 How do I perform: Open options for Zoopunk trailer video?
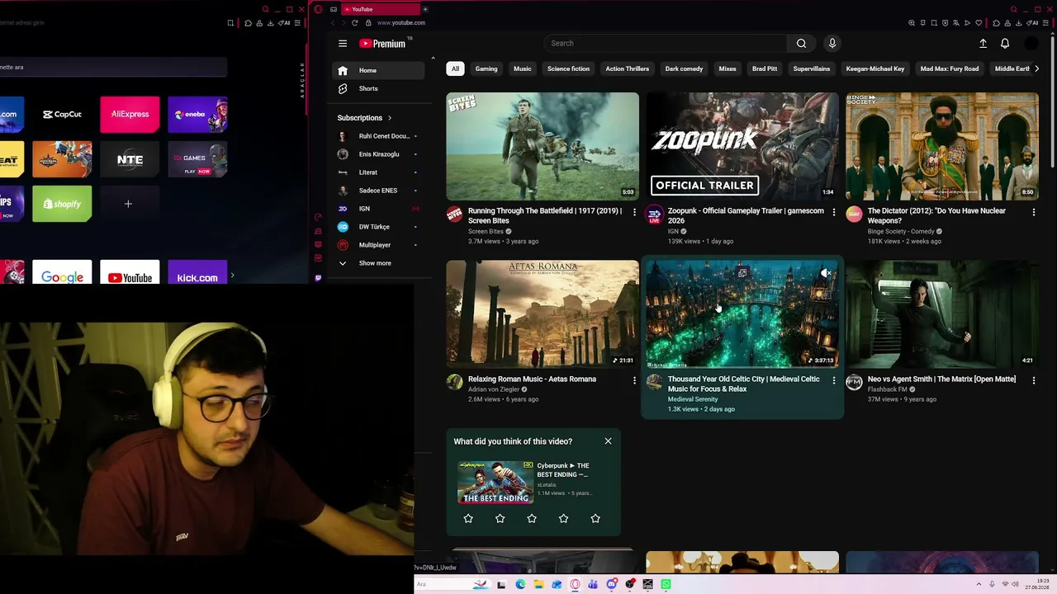834,212
